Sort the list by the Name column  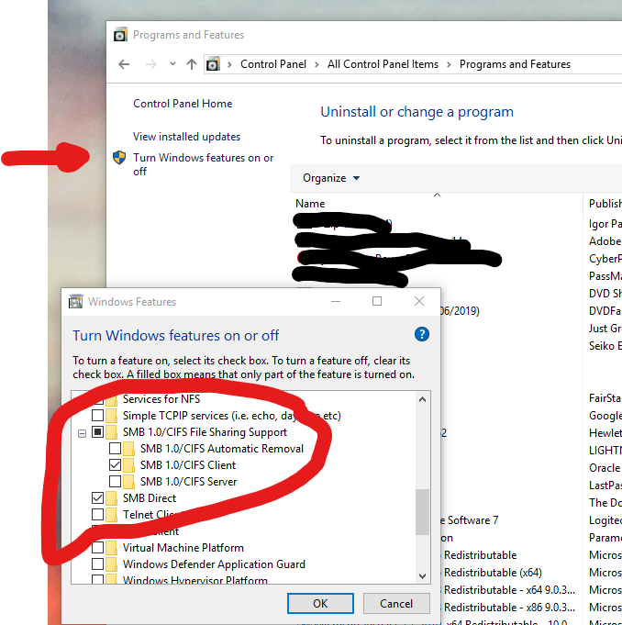pos(310,204)
